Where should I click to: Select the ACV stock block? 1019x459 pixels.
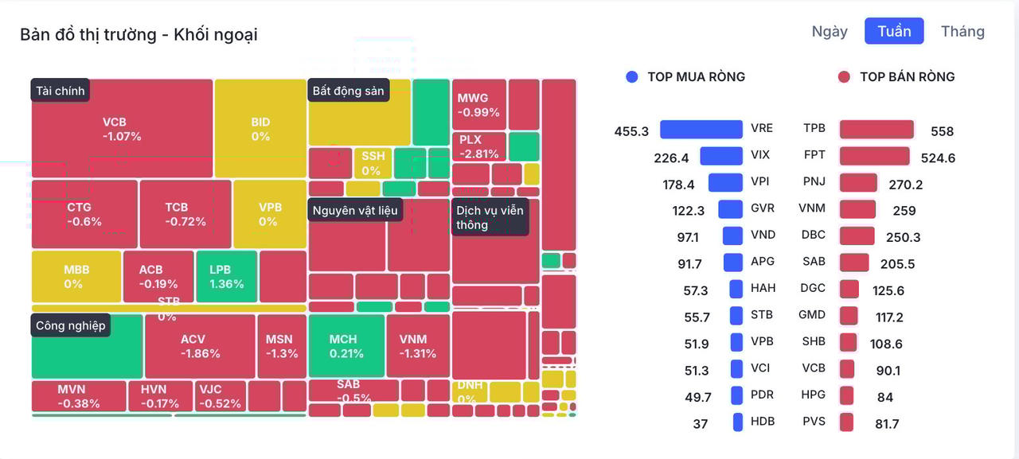tap(200, 346)
